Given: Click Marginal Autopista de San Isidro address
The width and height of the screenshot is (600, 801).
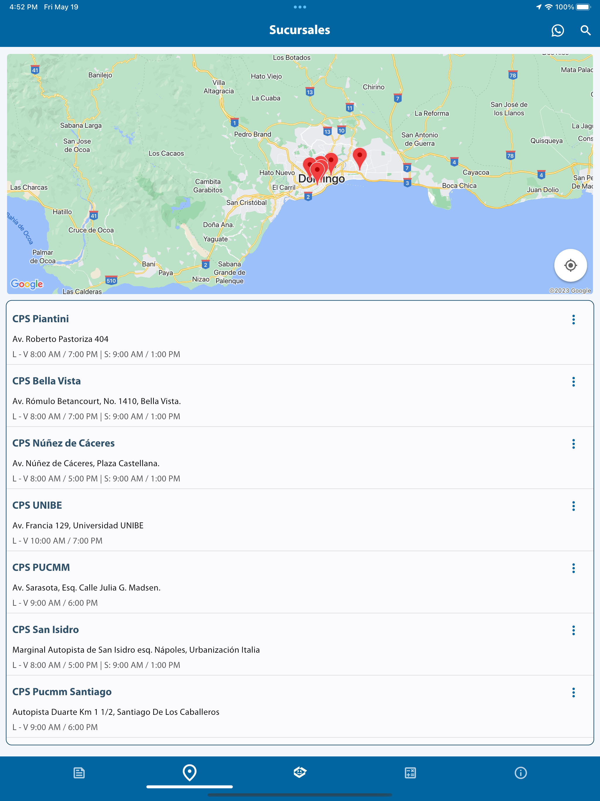Looking at the screenshot, I should (136, 650).
